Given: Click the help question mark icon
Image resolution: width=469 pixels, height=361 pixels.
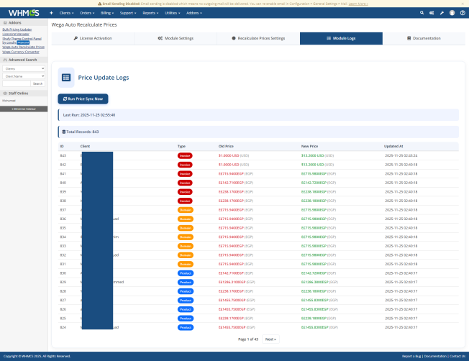Looking at the screenshot, I should pyautogui.click(x=461, y=13).
